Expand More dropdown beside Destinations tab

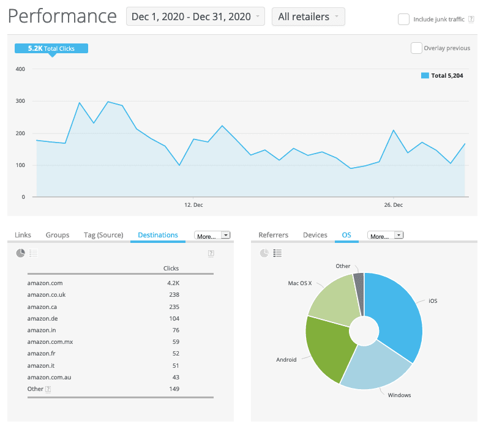click(212, 236)
